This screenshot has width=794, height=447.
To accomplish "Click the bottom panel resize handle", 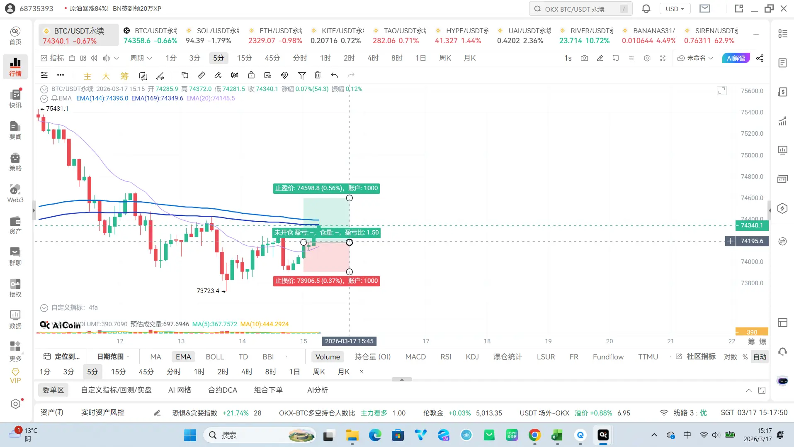I will [402, 379].
